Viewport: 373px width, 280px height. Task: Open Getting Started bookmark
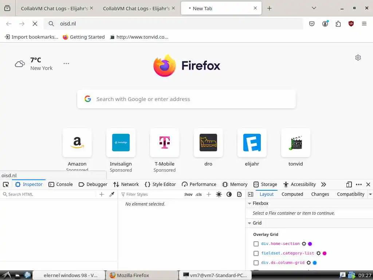(x=84, y=37)
